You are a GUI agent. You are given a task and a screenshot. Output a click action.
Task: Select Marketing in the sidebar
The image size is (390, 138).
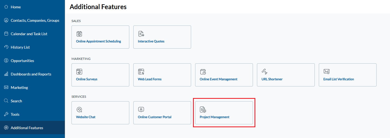(32, 88)
